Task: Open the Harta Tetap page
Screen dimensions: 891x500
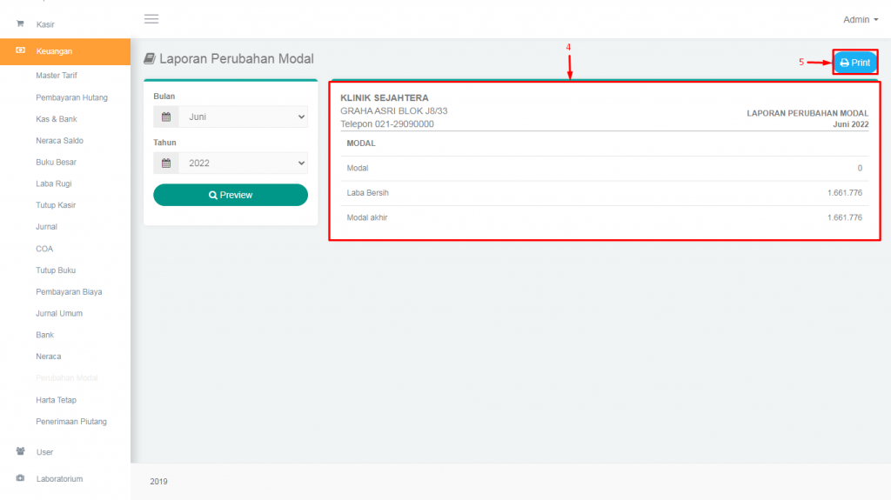Action: pyautogui.click(x=56, y=400)
